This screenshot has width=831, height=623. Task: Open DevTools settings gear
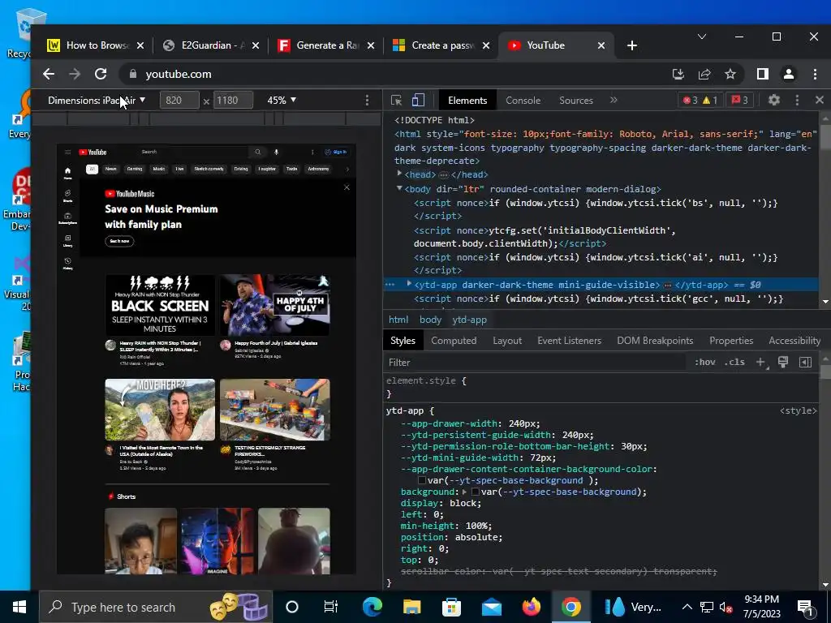coord(773,100)
